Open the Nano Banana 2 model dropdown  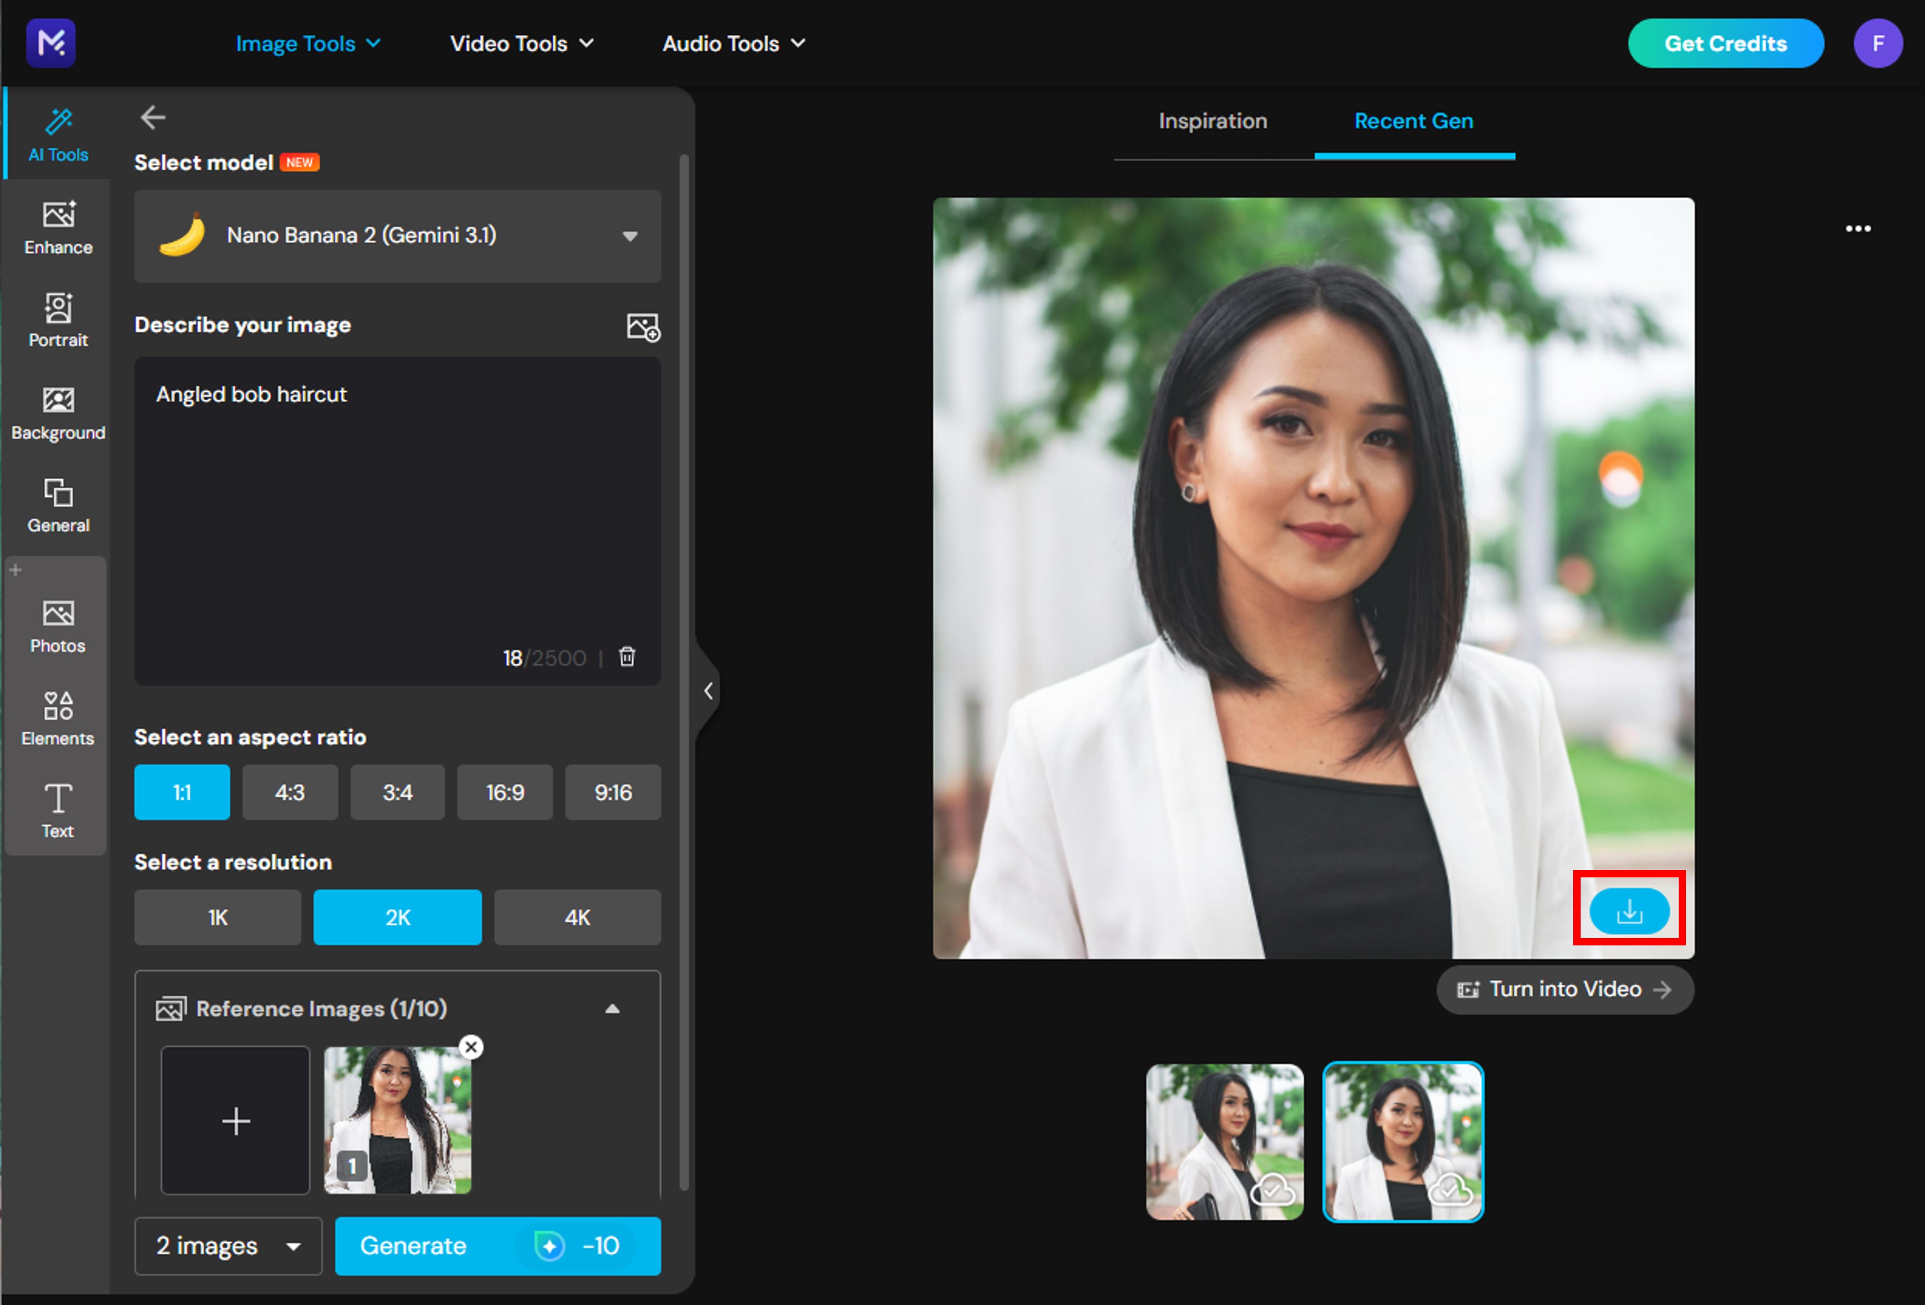pos(398,236)
